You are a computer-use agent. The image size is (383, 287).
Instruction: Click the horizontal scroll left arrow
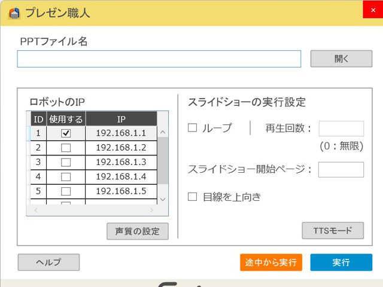click(36, 210)
